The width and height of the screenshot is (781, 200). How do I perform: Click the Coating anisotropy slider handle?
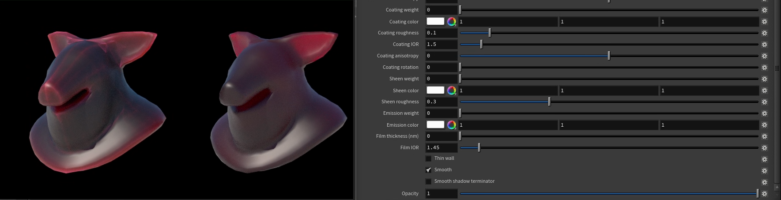[x=609, y=56]
